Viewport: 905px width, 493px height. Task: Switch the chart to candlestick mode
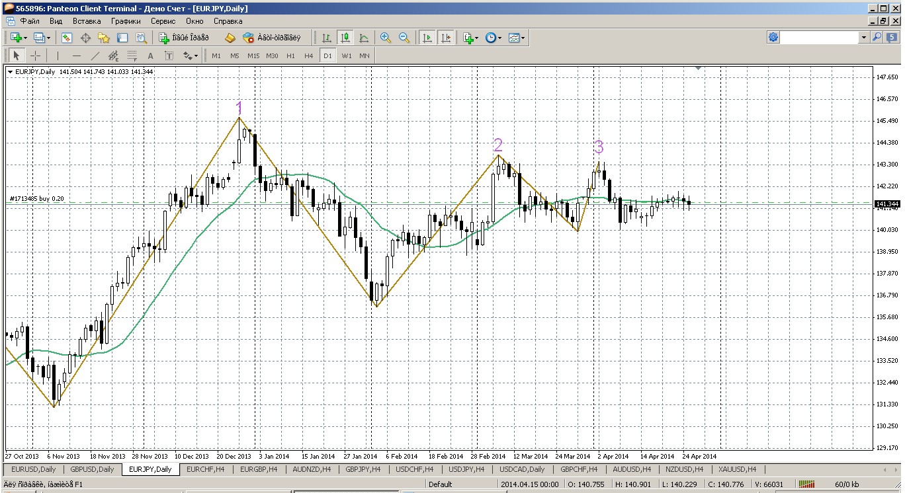(345, 38)
